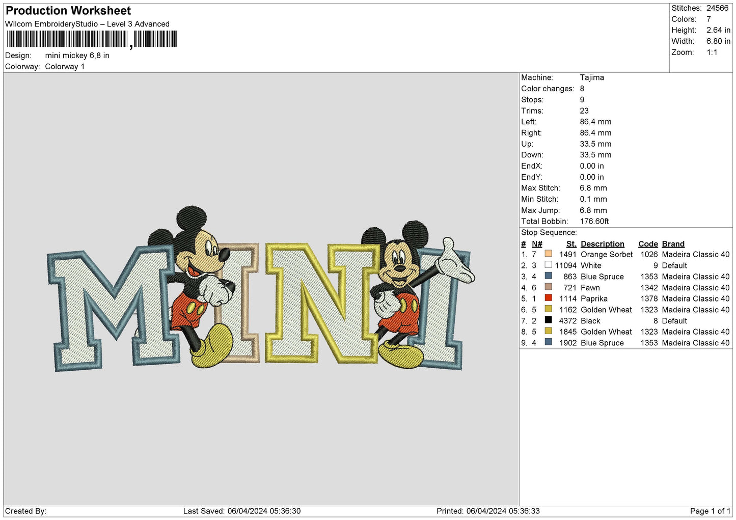Click the Created By footer label

(x=25, y=511)
